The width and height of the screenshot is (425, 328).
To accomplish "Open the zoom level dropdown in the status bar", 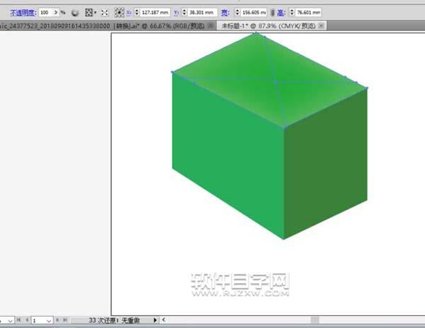I will click(11, 321).
